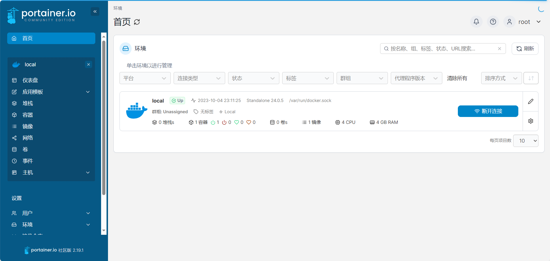Select 堆栈 in the sidebar menu

(28, 103)
